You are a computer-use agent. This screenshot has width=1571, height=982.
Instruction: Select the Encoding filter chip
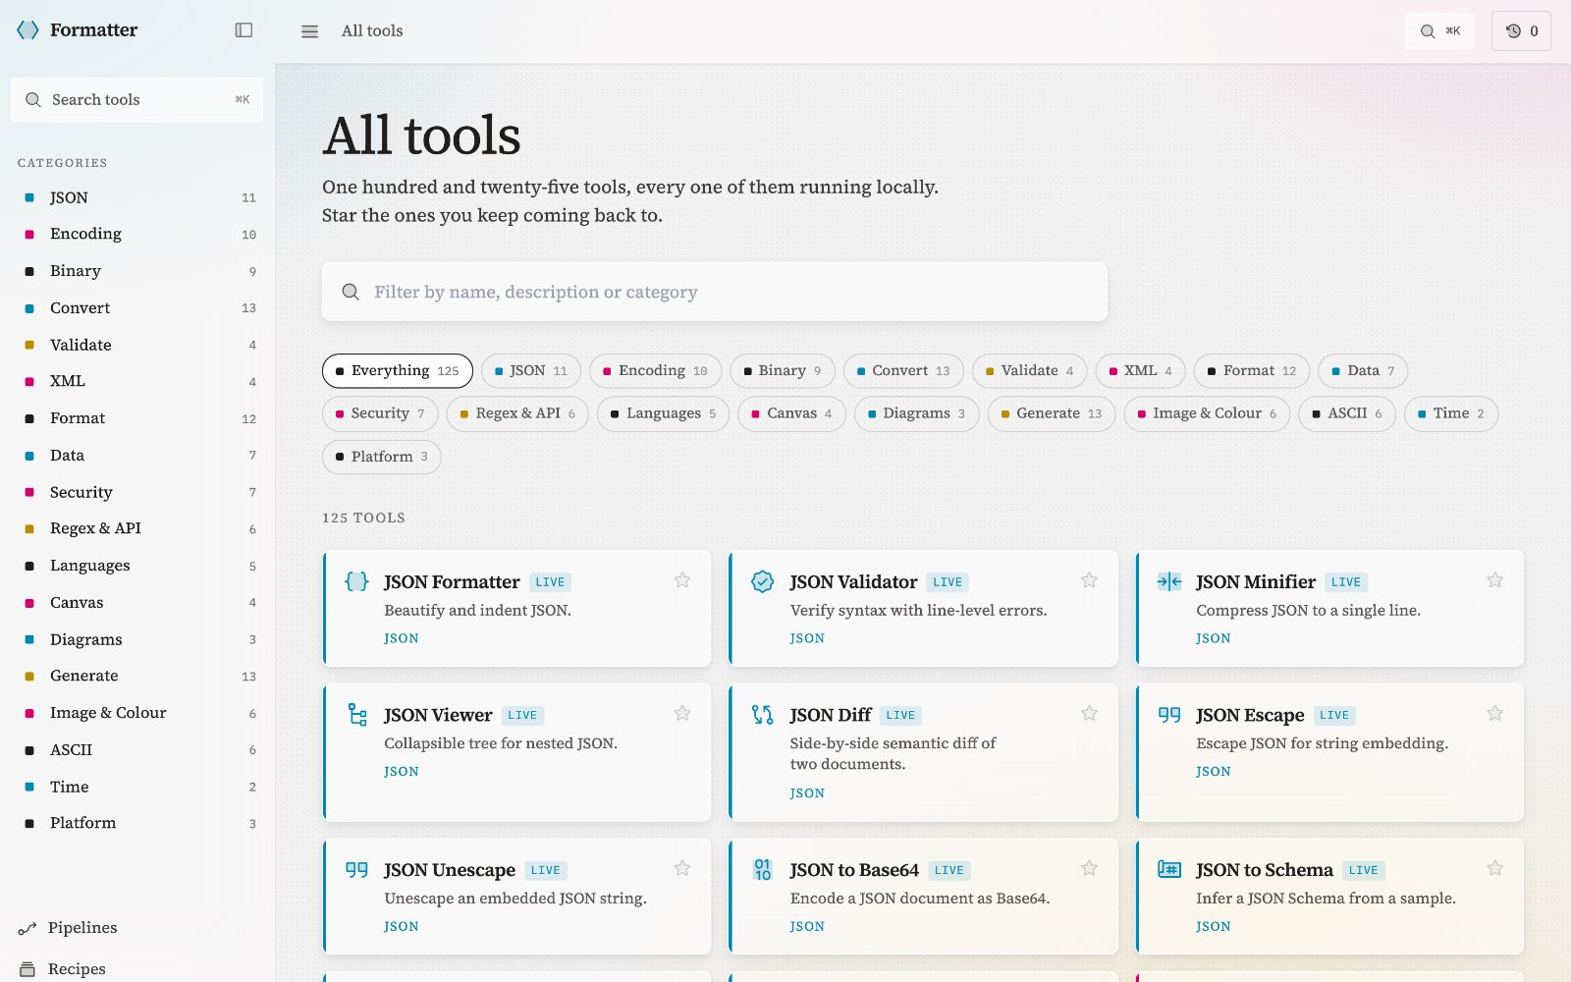655,371
